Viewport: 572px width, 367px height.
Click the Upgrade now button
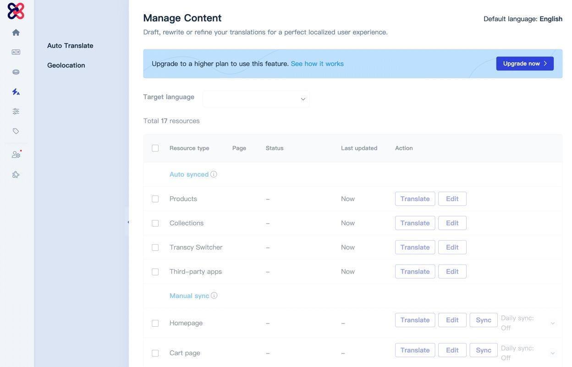click(525, 64)
